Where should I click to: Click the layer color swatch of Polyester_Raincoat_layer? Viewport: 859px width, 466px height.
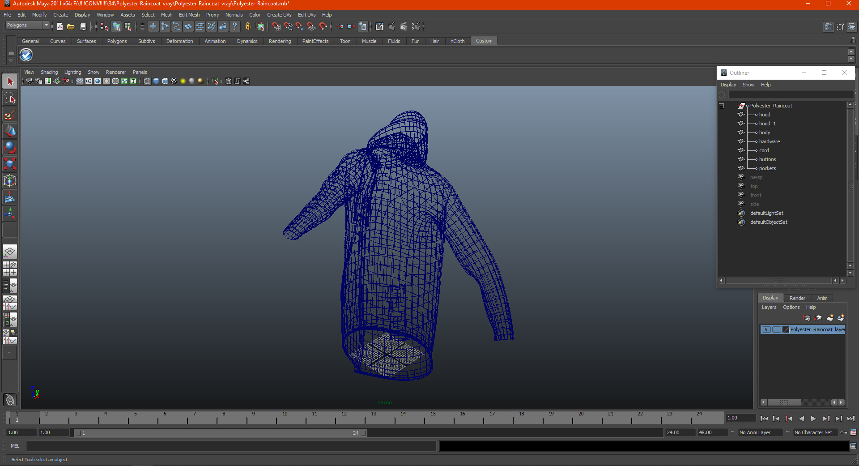[x=786, y=329]
